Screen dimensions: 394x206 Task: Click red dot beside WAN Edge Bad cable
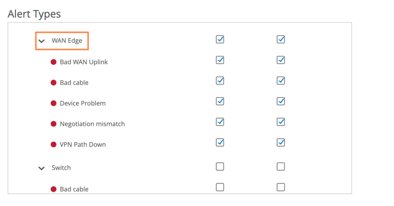[x=54, y=83]
